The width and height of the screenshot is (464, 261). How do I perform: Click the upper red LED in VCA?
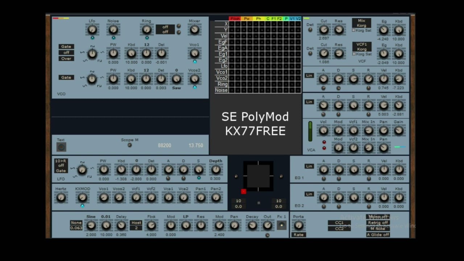click(x=324, y=142)
